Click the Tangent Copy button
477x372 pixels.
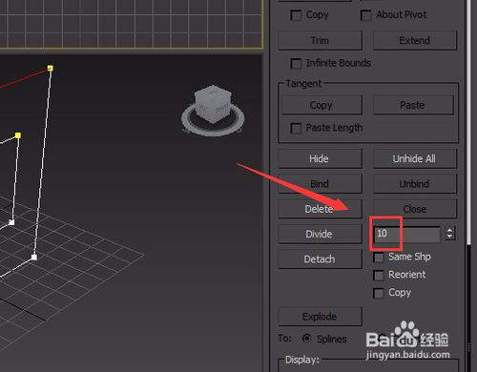321,105
